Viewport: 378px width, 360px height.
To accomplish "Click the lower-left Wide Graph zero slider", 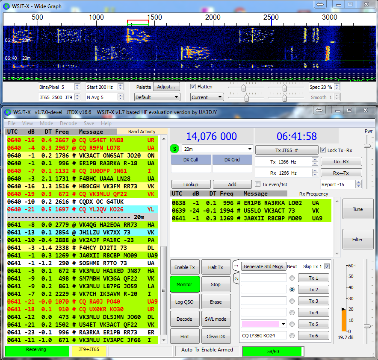I will (246, 98).
